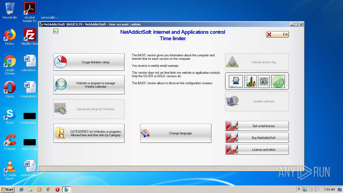Show hidden system tray icons
343x193 pixels.
[299, 190]
